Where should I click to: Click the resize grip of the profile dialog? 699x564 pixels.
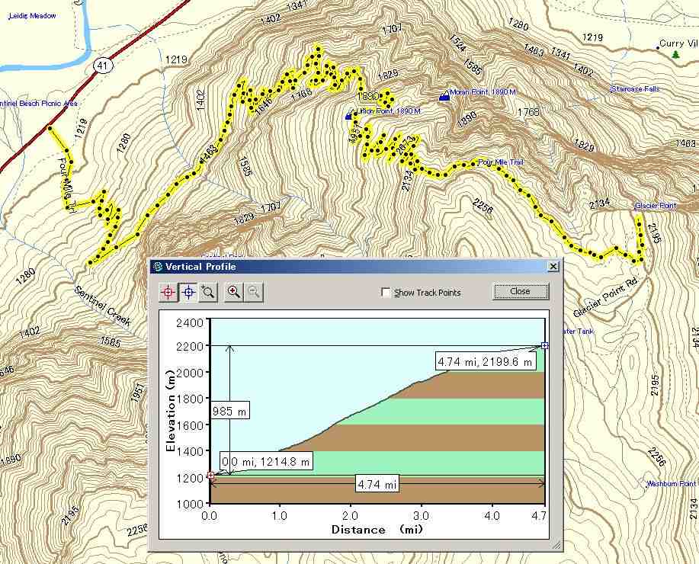[x=556, y=546]
